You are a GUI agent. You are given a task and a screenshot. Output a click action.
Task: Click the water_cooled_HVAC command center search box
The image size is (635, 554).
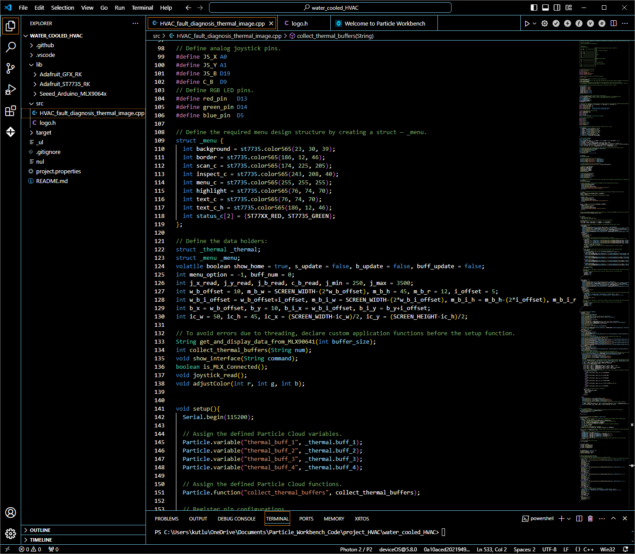[330, 7]
